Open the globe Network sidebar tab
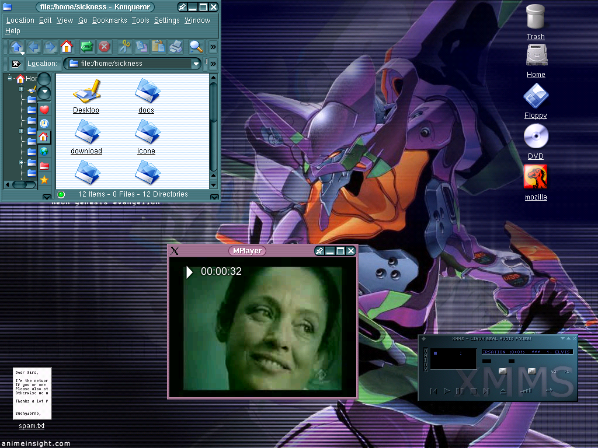 point(44,151)
